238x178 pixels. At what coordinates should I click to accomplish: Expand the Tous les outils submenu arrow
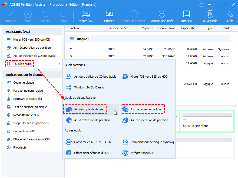tap(59, 64)
